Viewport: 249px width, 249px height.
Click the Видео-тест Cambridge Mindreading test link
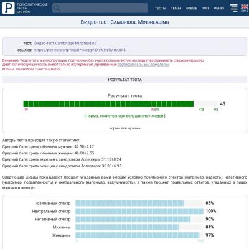tap(65, 43)
